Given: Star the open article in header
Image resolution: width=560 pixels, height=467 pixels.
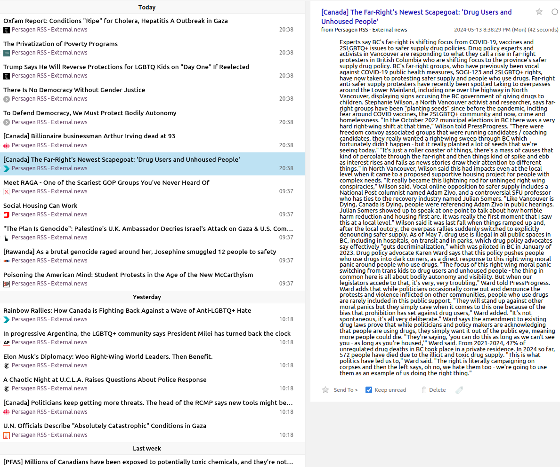Looking at the screenshot, I should pyautogui.click(x=539, y=12).
